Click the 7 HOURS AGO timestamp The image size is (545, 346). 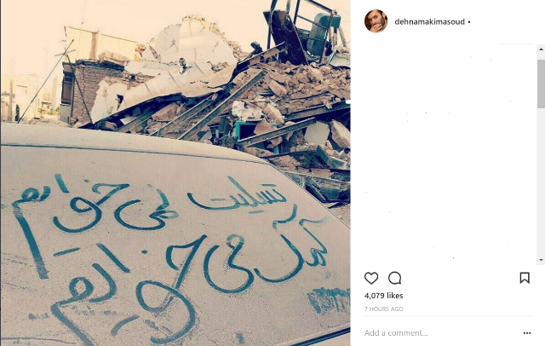pyautogui.click(x=384, y=309)
